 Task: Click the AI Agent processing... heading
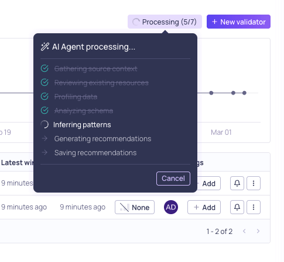click(94, 47)
